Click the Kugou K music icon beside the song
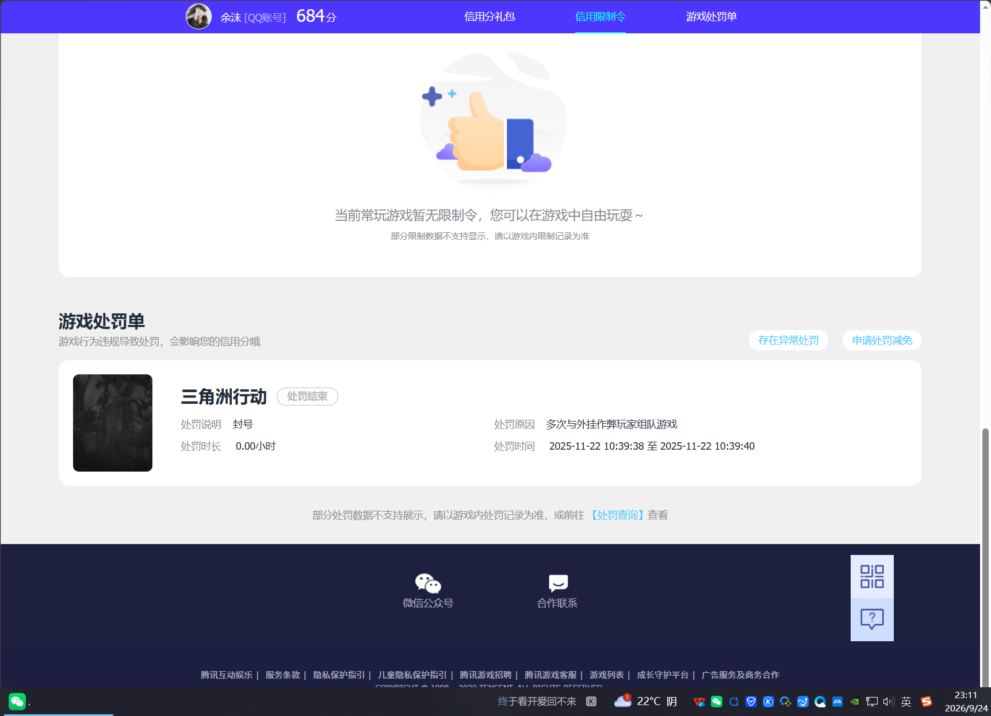The height and width of the screenshot is (716, 991). (591, 701)
